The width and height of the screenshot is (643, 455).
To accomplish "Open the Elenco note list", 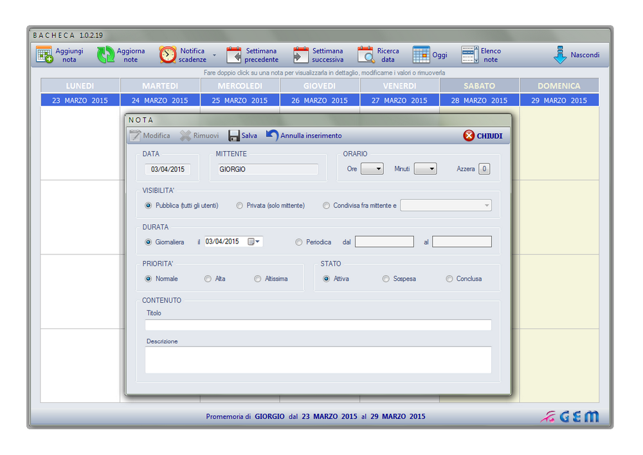I will point(470,55).
